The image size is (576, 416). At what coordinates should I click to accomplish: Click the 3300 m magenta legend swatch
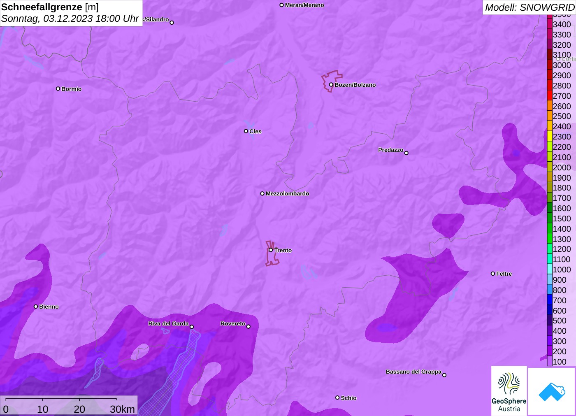coord(550,34)
